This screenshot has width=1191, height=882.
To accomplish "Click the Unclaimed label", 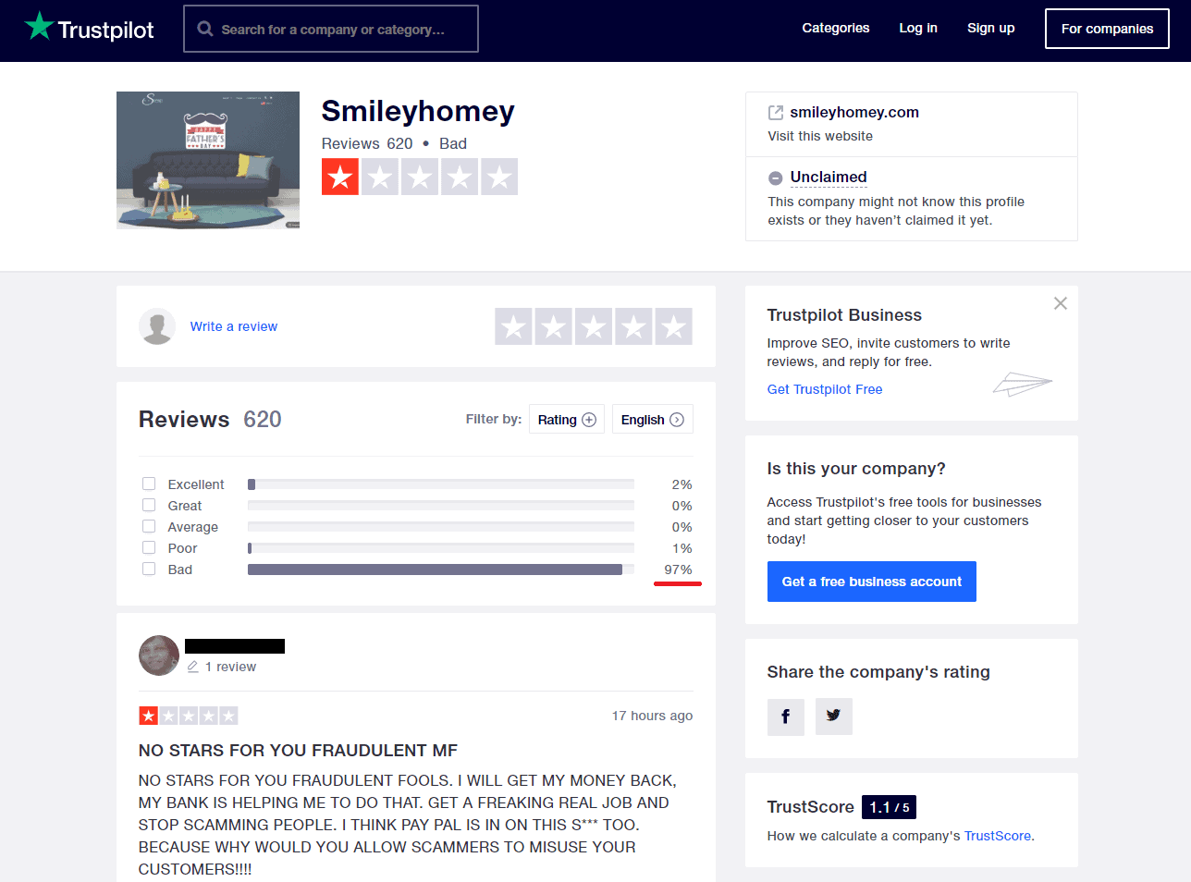I will [x=829, y=177].
